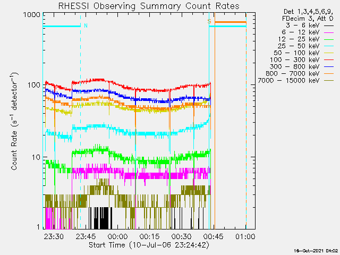Click the green legend line for 12-25 keV
This screenshot has height=255, width=340.
click(329, 39)
